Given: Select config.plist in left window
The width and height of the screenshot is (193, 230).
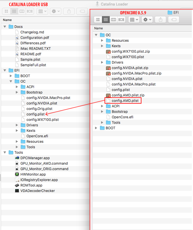Looking at the screenshot, I should point(35,114).
